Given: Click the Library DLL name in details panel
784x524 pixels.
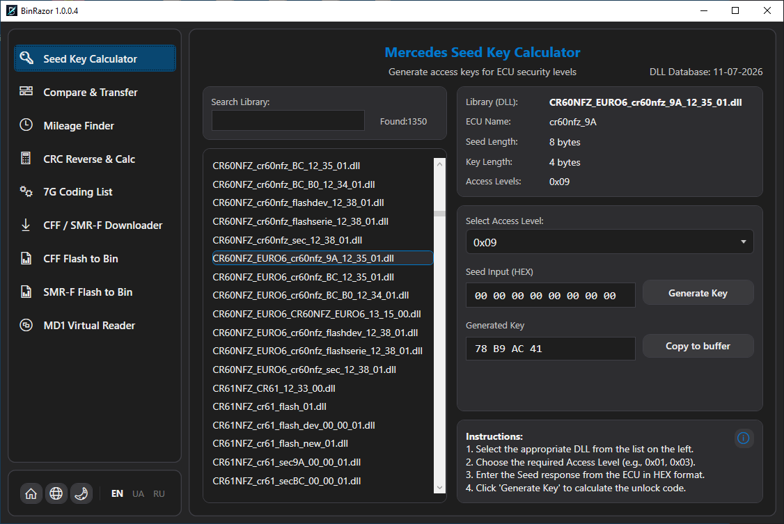Looking at the screenshot, I should tap(645, 102).
